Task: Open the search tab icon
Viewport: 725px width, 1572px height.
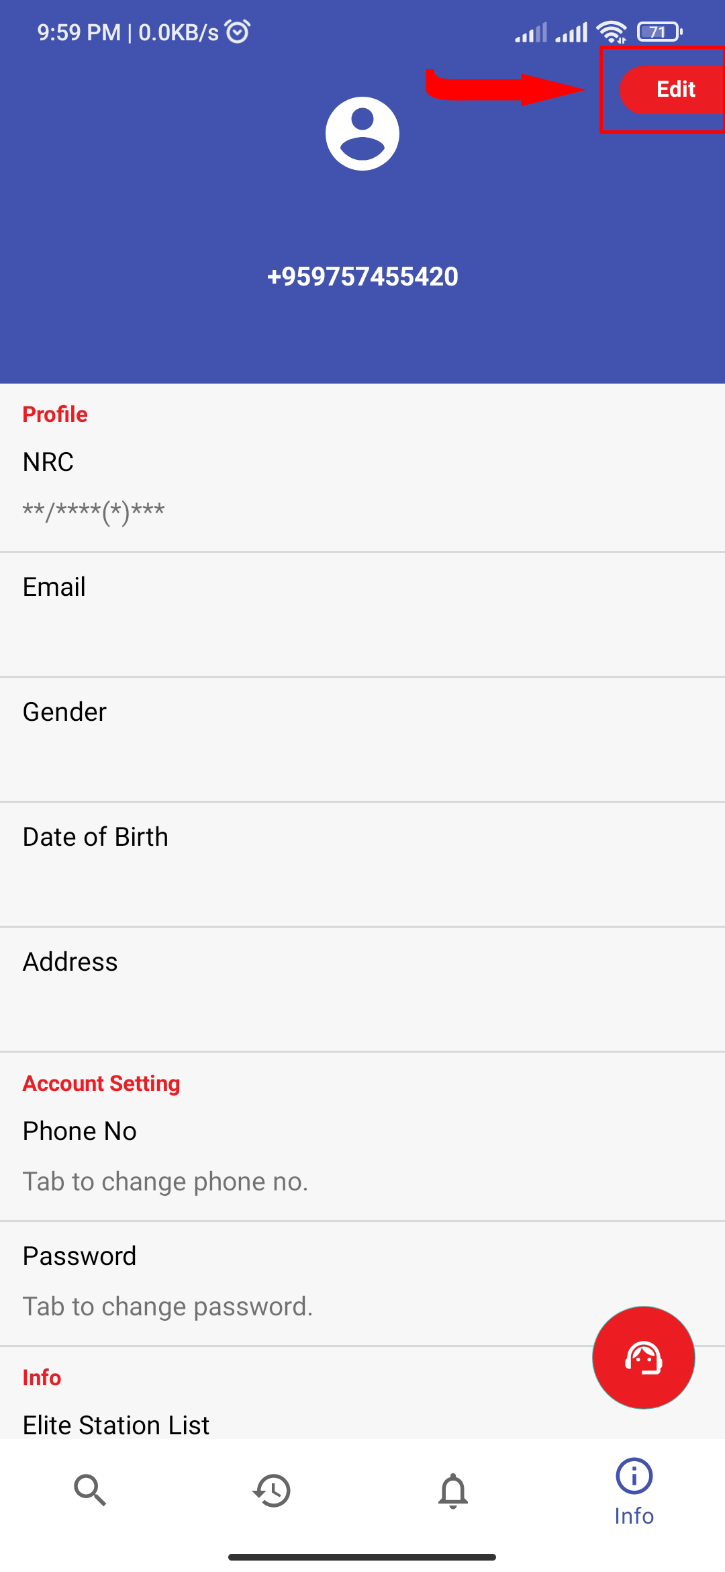Action: point(90,1490)
